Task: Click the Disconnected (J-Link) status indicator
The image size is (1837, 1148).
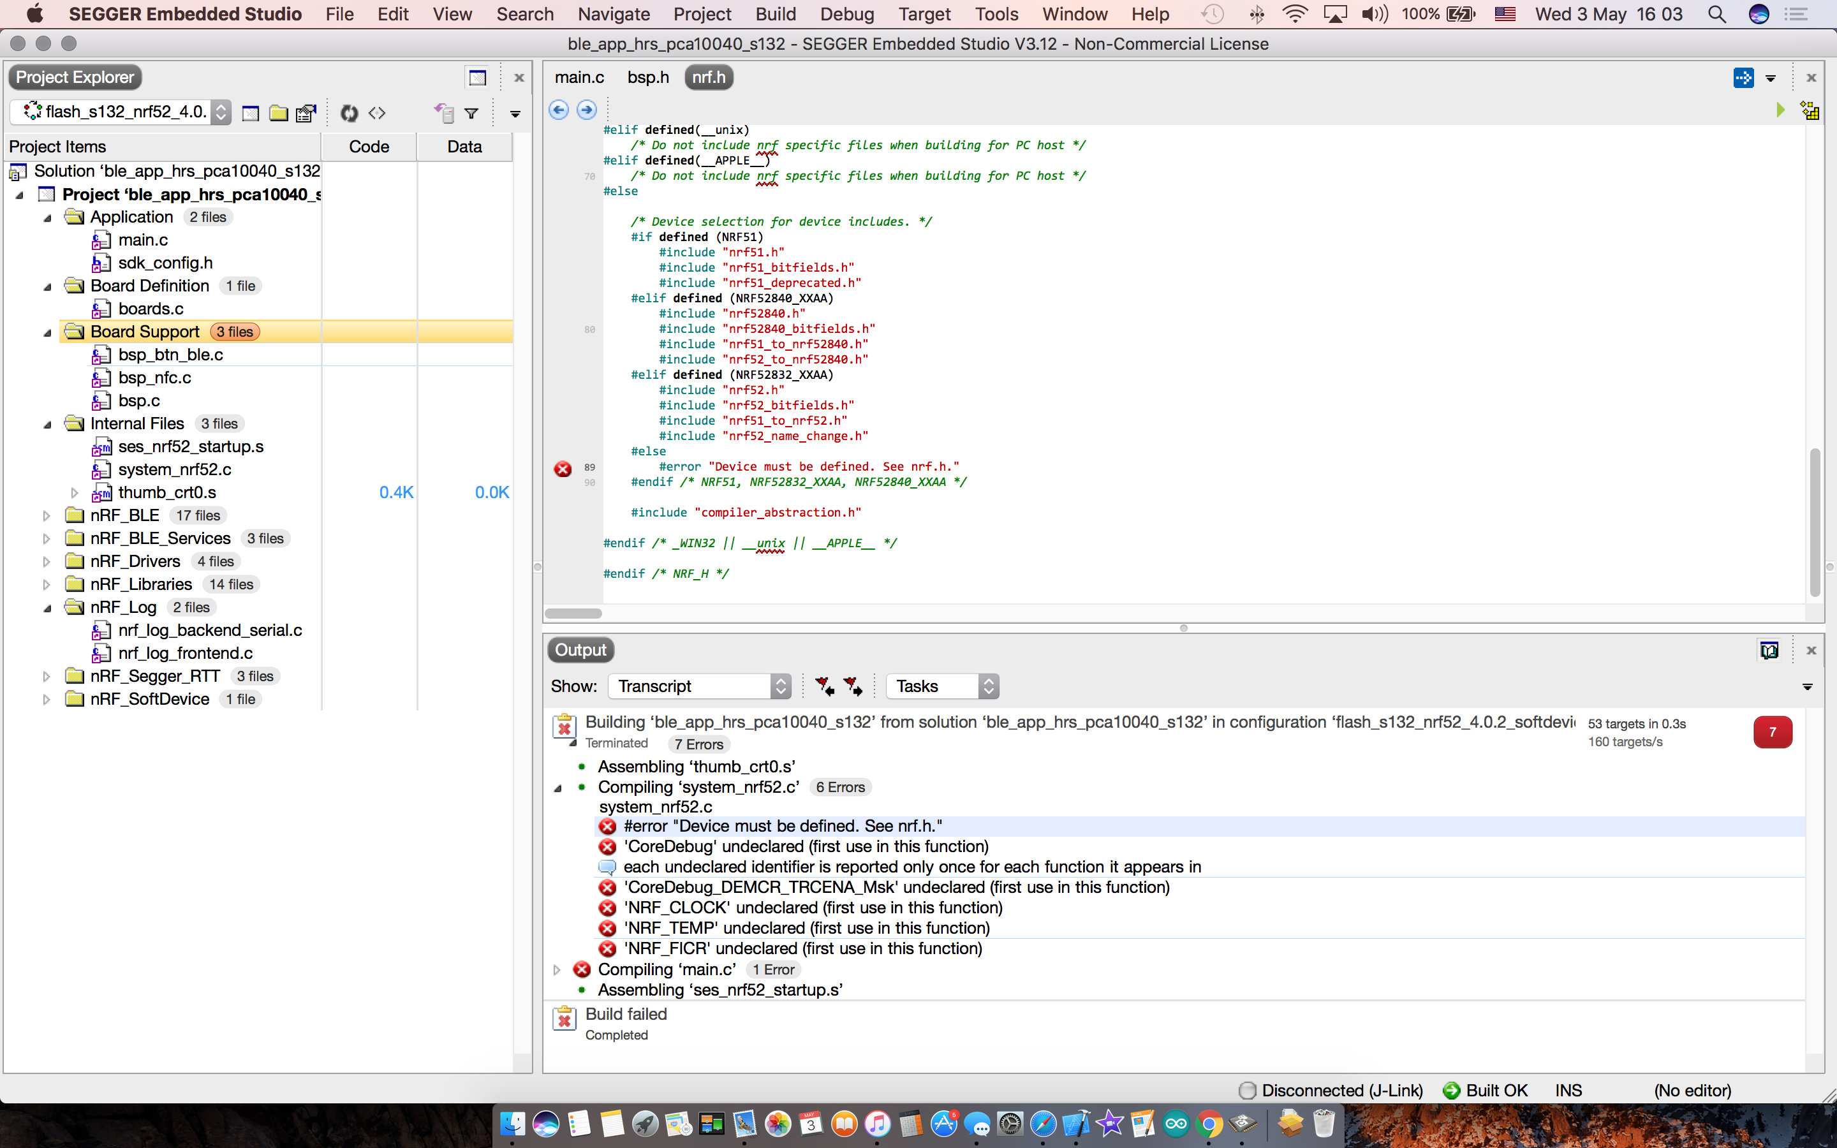Action: pyautogui.click(x=1331, y=1091)
